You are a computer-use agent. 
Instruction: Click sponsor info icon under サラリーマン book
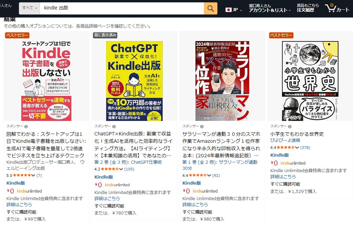202,126
